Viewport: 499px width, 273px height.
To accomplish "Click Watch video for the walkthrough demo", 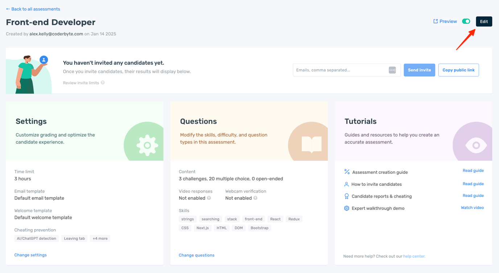I will point(472,207).
